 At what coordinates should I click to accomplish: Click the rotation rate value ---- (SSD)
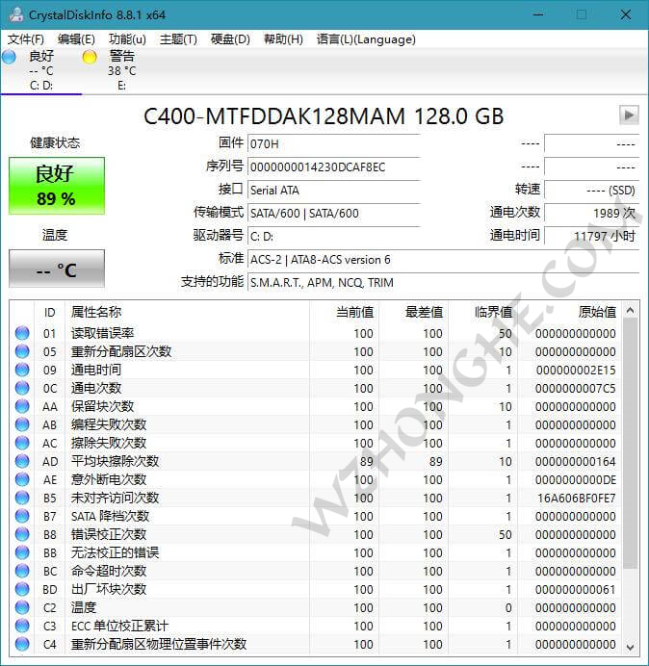[x=591, y=190]
